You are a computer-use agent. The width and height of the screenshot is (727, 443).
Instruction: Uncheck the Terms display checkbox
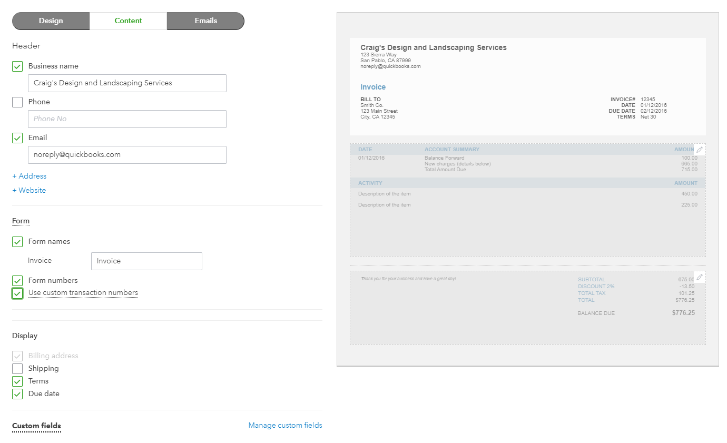point(17,381)
